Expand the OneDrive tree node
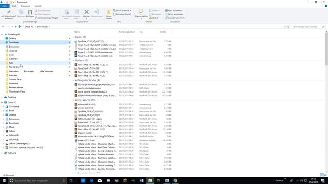This screenshot has height=184, width=328. click(2, 97)
